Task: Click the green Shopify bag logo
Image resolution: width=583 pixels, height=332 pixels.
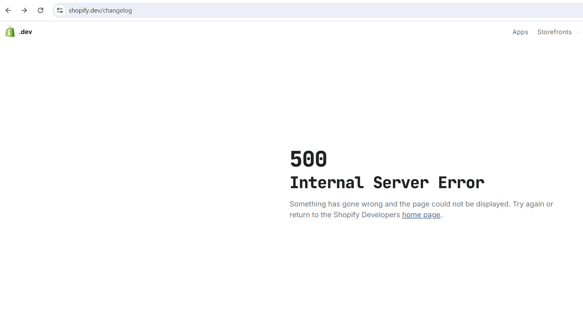Action: (10, 32)
